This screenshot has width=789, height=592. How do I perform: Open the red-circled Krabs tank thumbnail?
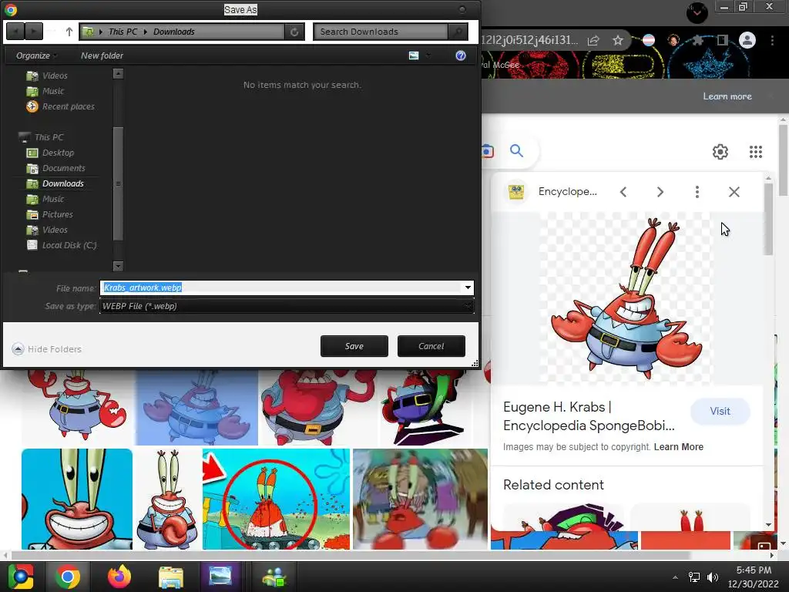click(x=276, y=499)
